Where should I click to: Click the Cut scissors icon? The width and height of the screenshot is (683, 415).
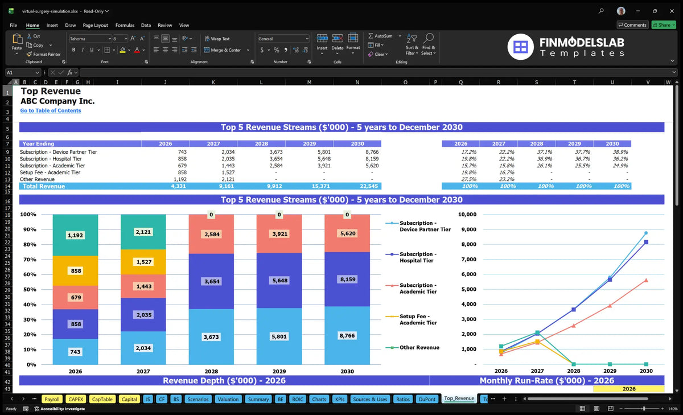coord(29,36)
